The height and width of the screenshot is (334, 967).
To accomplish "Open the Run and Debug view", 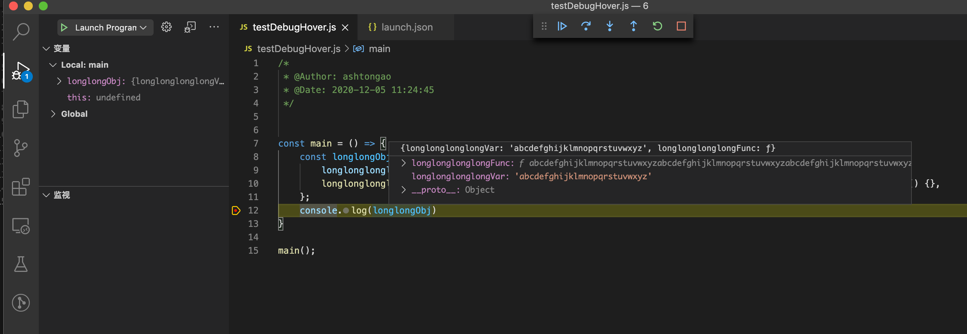I will [x=21, y=71].
